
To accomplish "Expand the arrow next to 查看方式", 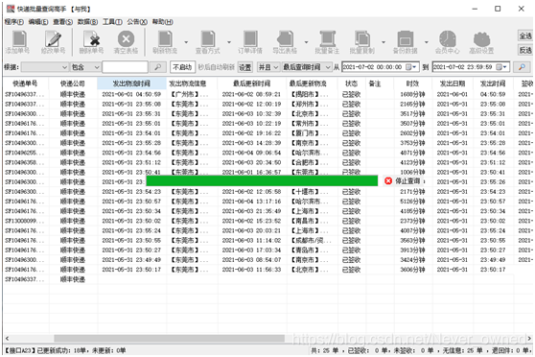I will tap(229, 42).
